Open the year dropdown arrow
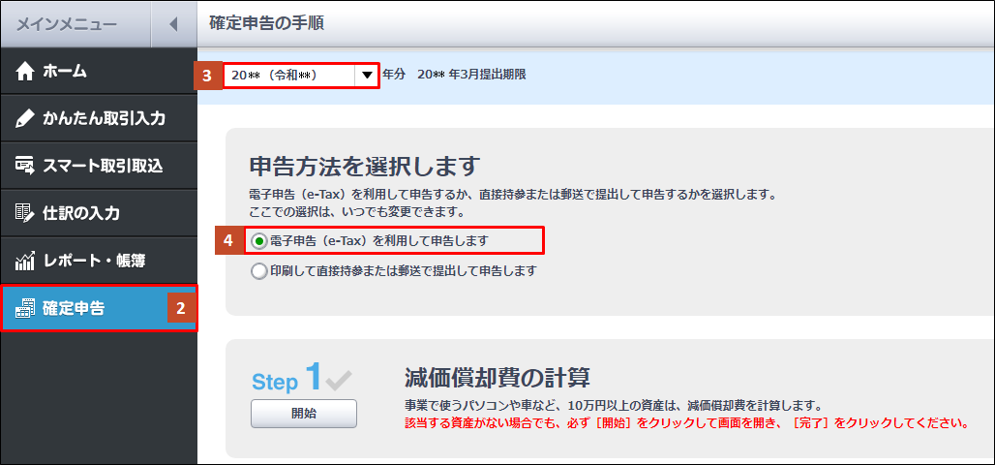This screenshot has height=465, width=995. [x=366, y=75]
